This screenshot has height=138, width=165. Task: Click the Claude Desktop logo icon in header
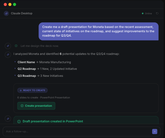coord(6,13)
